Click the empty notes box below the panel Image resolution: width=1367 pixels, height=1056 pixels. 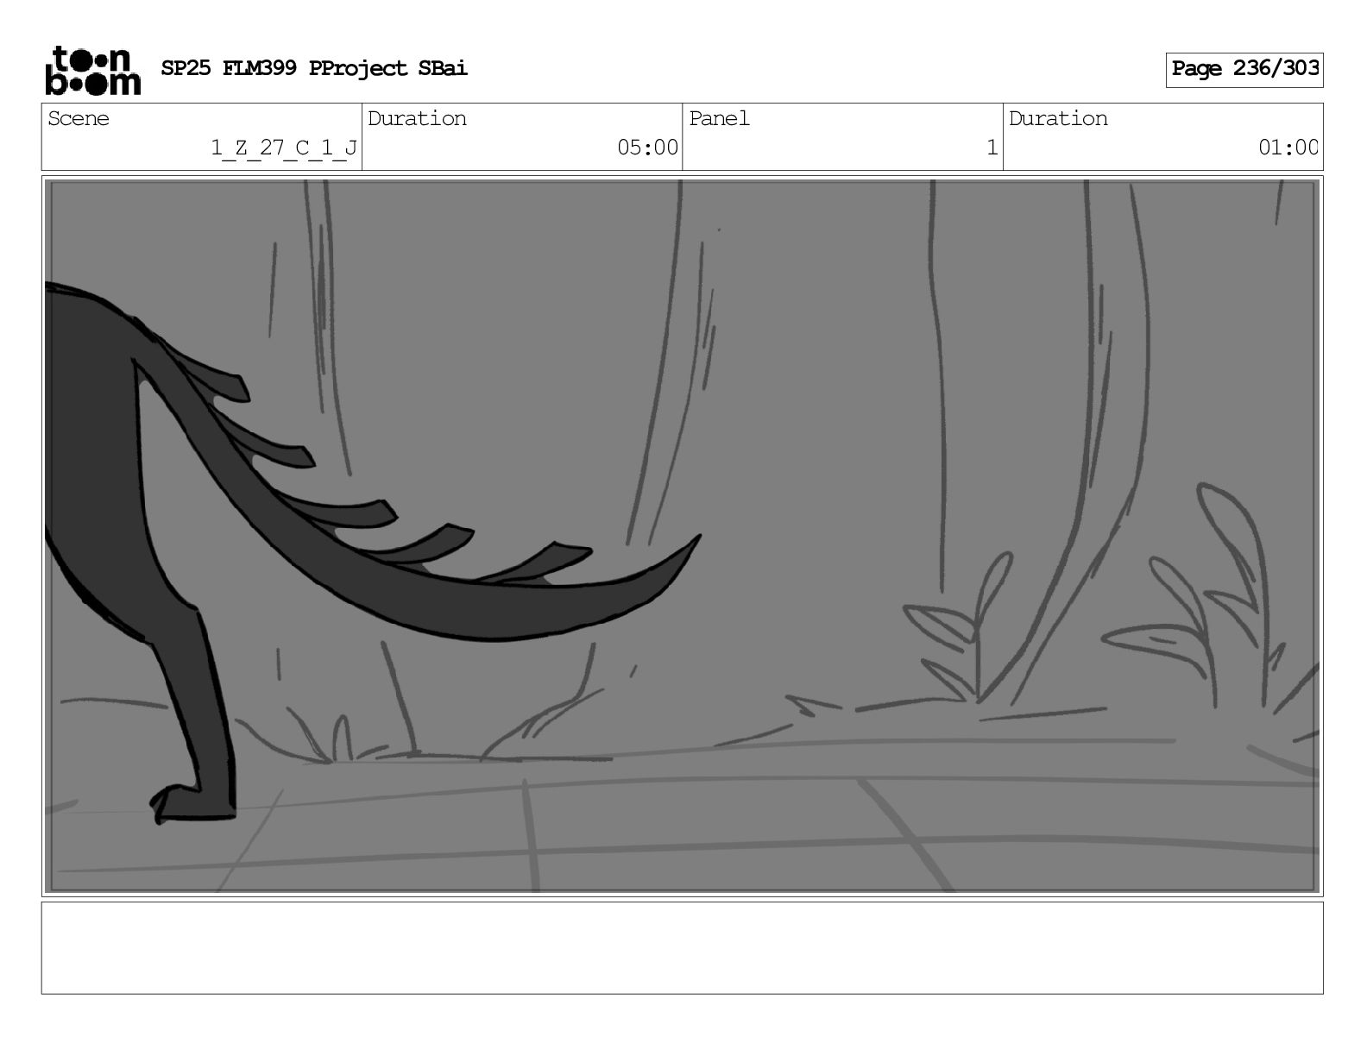682,947
